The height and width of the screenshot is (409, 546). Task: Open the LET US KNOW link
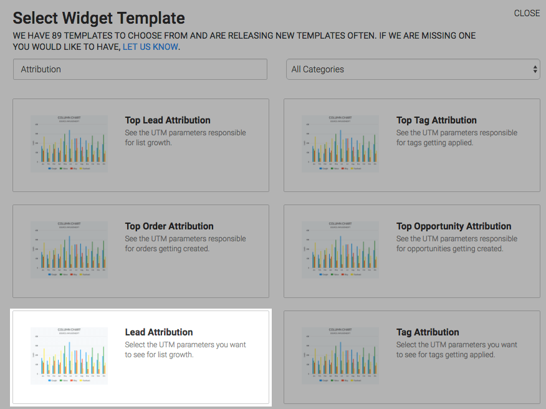click(x=150, y=47)
